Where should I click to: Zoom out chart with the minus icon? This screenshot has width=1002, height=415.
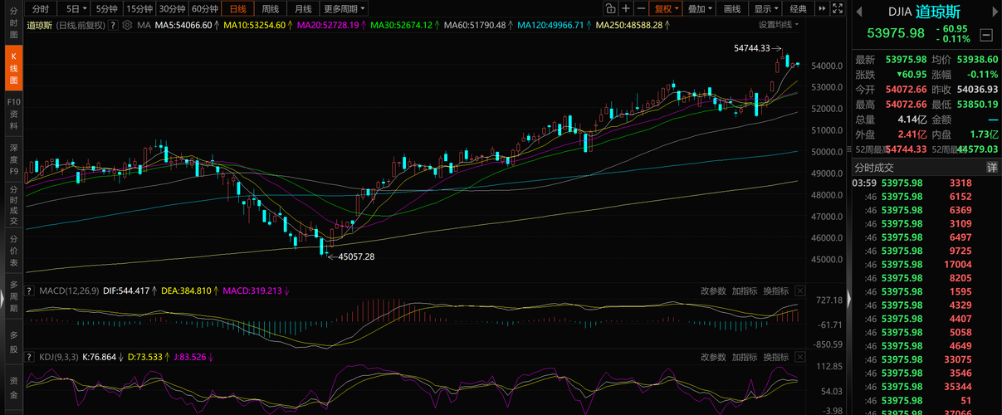click(x=643, y=8)
